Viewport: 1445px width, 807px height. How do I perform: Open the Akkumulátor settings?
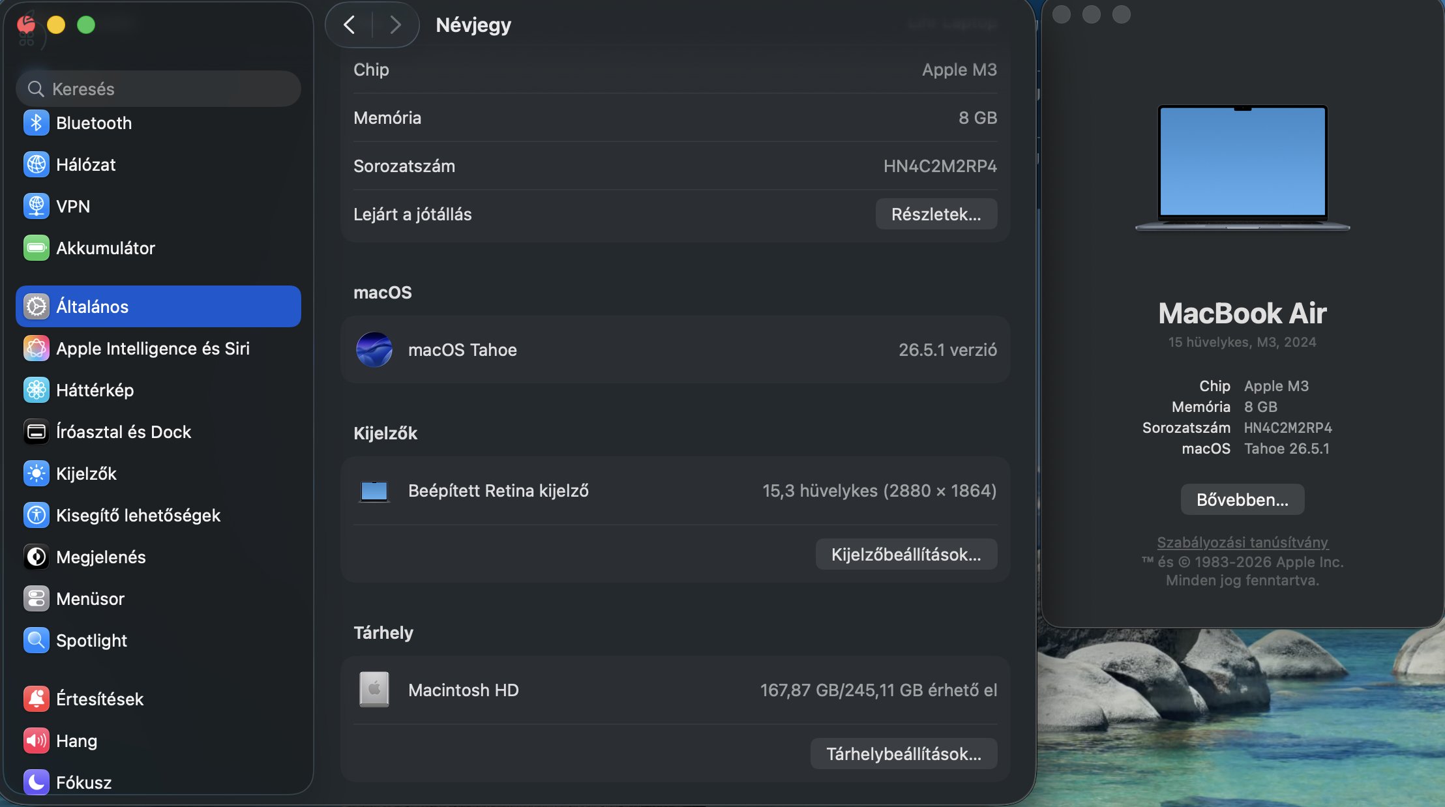(x=158, y=248)
